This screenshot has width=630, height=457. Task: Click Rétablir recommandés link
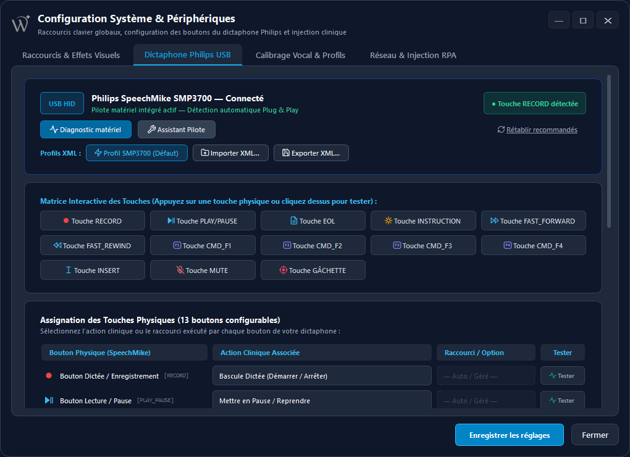point(537,129)
